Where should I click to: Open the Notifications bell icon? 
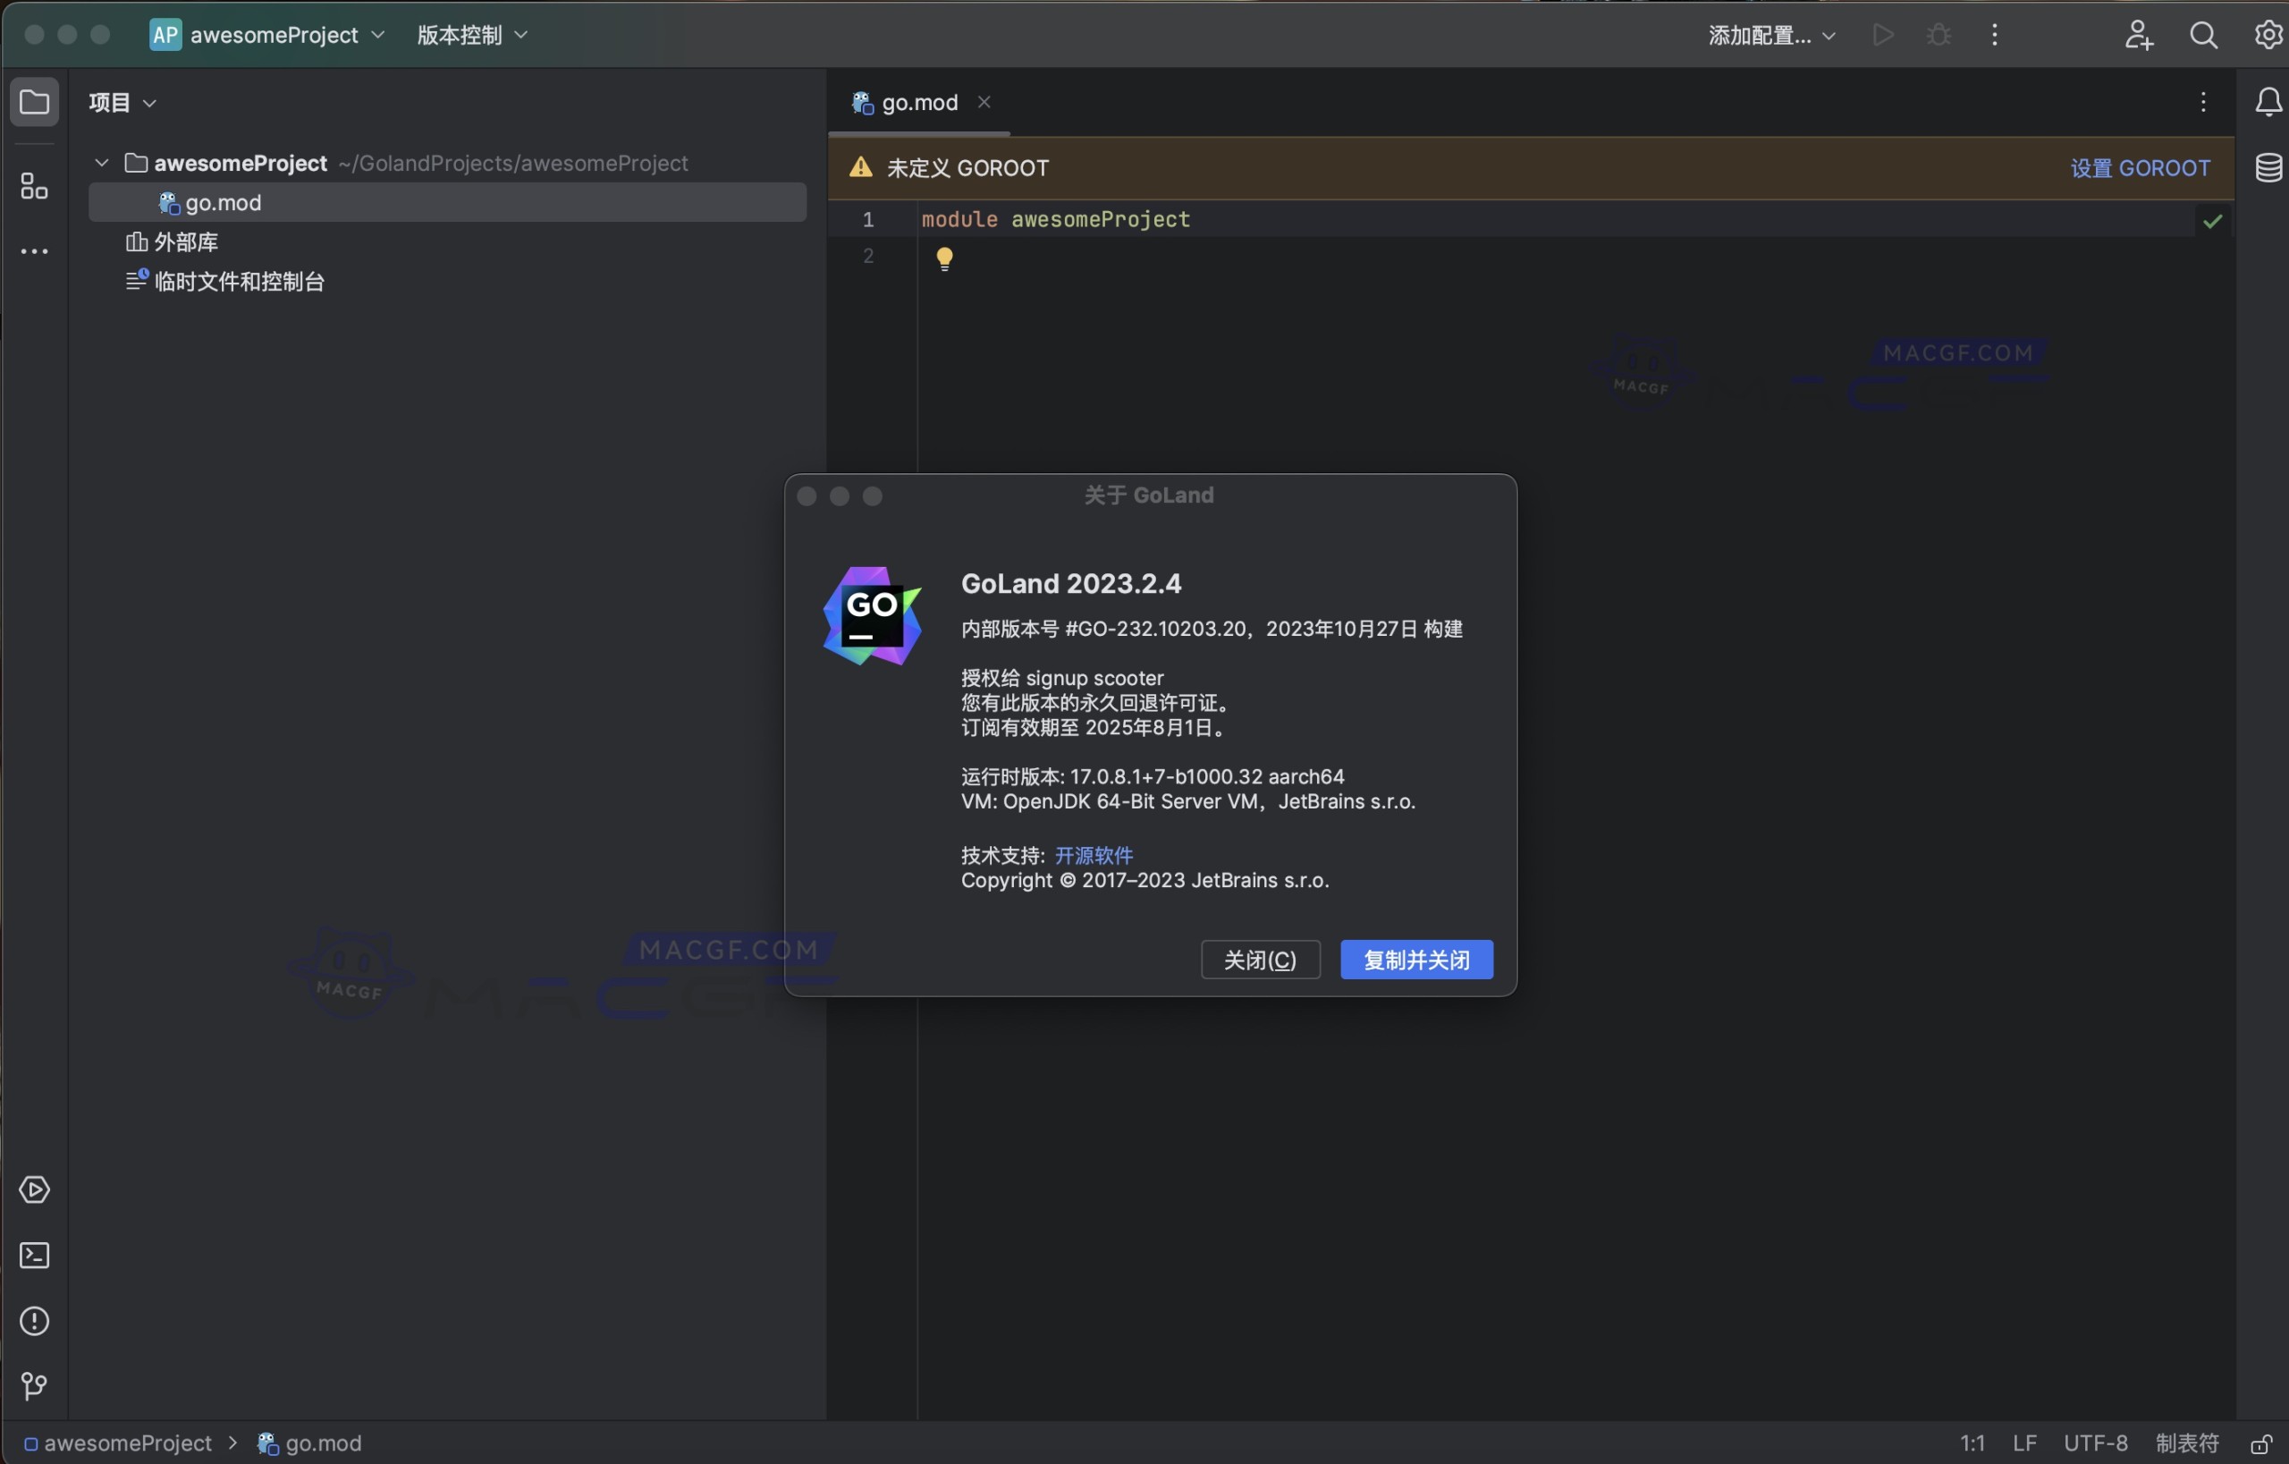point(2268,103)
